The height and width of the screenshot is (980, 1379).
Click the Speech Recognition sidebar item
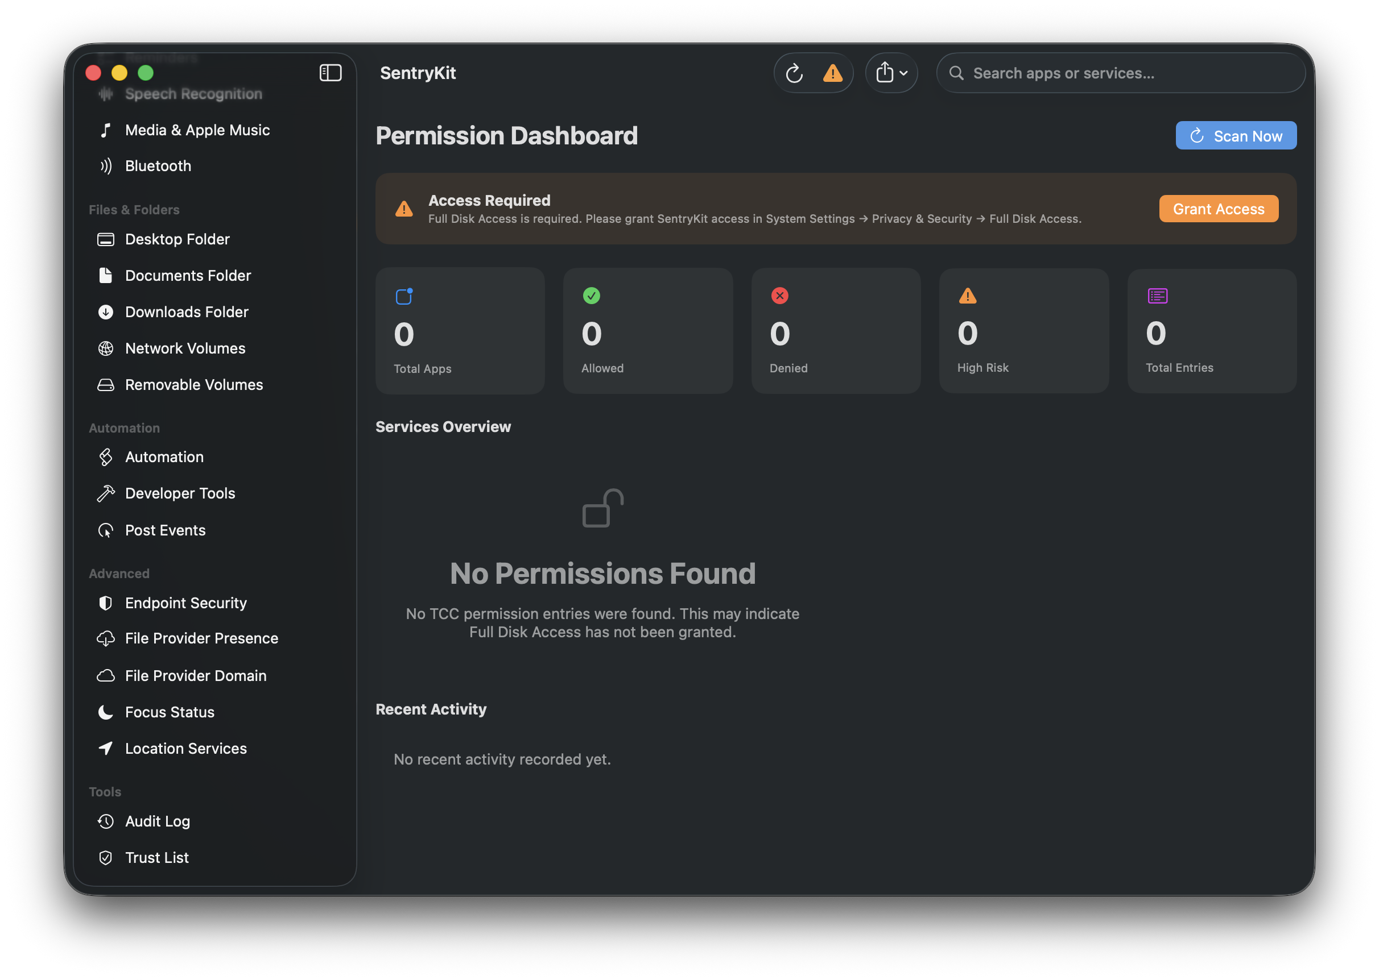click(214, 94)
